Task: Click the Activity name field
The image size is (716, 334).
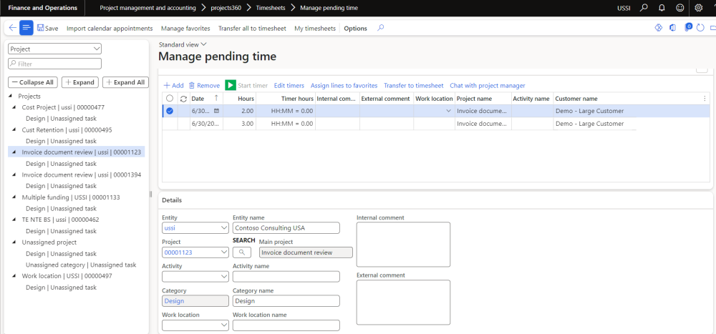Action: [286, 277]
